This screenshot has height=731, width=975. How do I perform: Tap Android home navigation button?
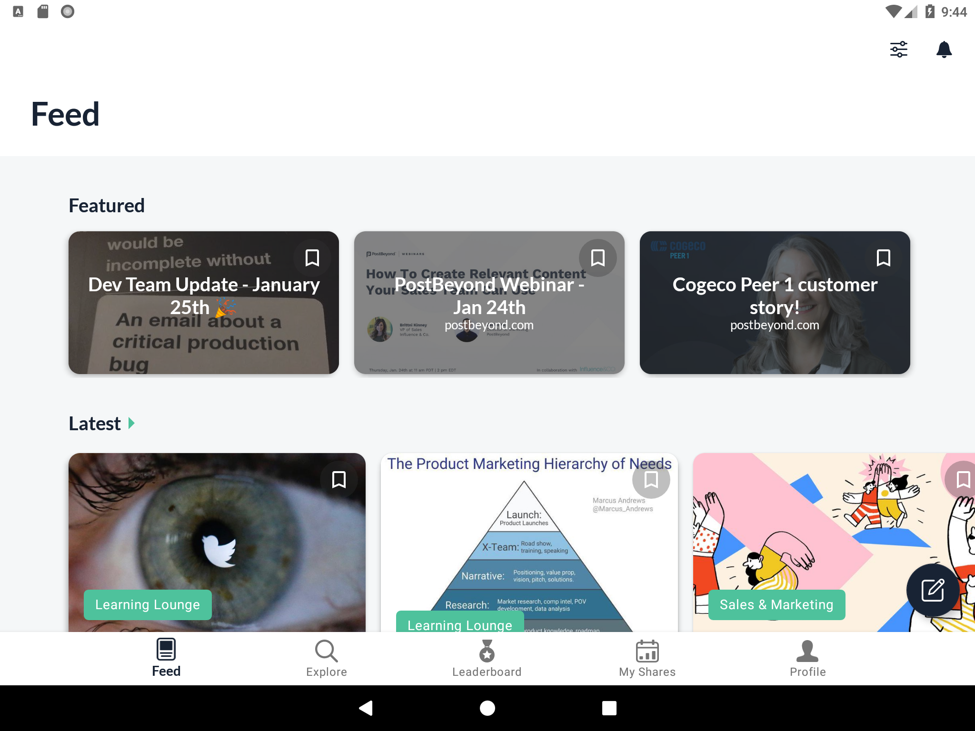click(x=487, y=708)
